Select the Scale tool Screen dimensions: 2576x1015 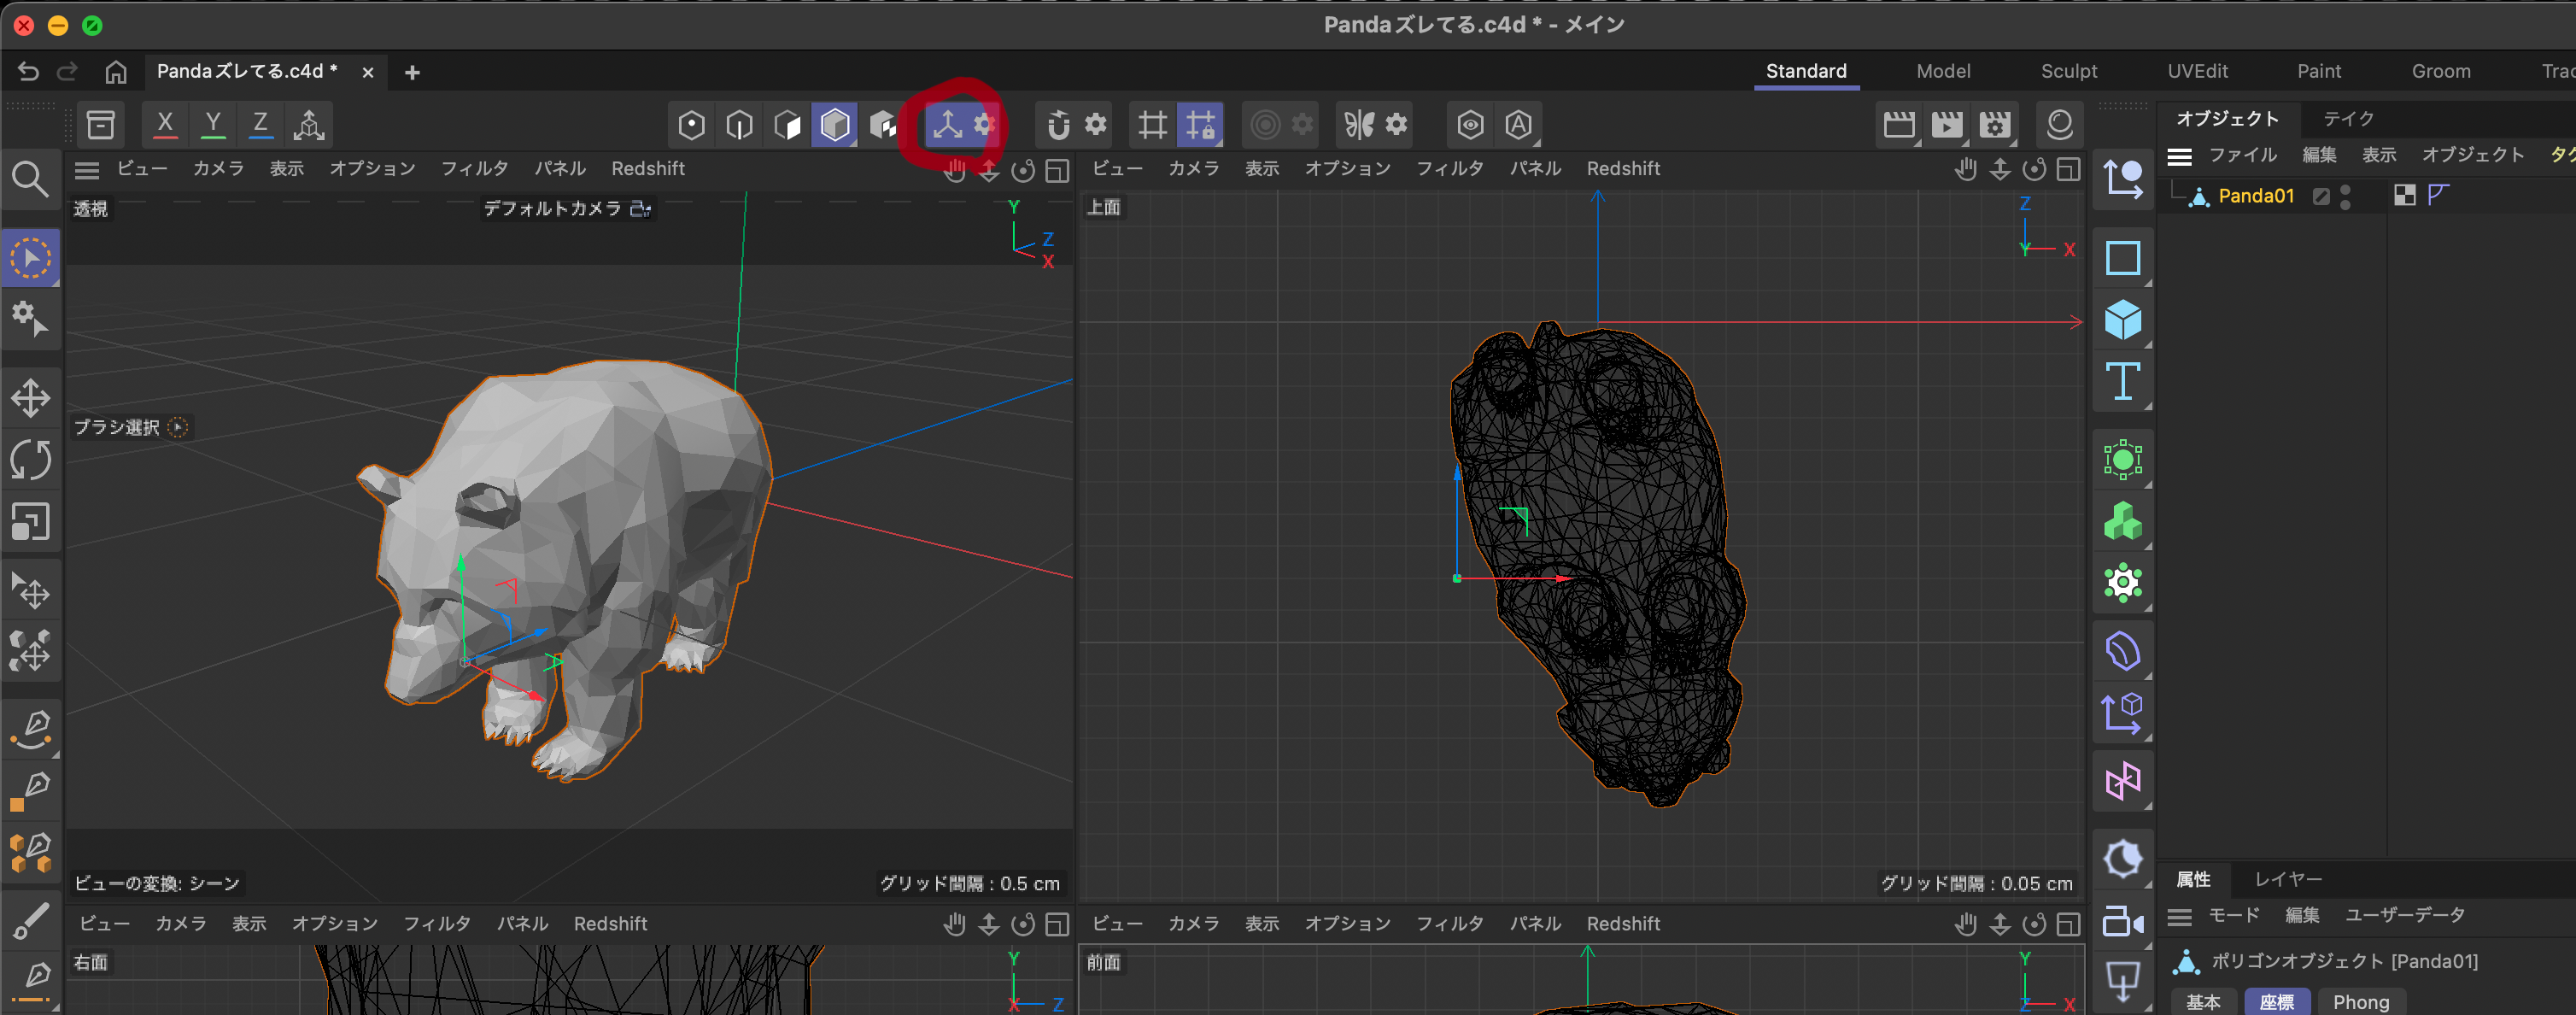click(x=31, y=522)
